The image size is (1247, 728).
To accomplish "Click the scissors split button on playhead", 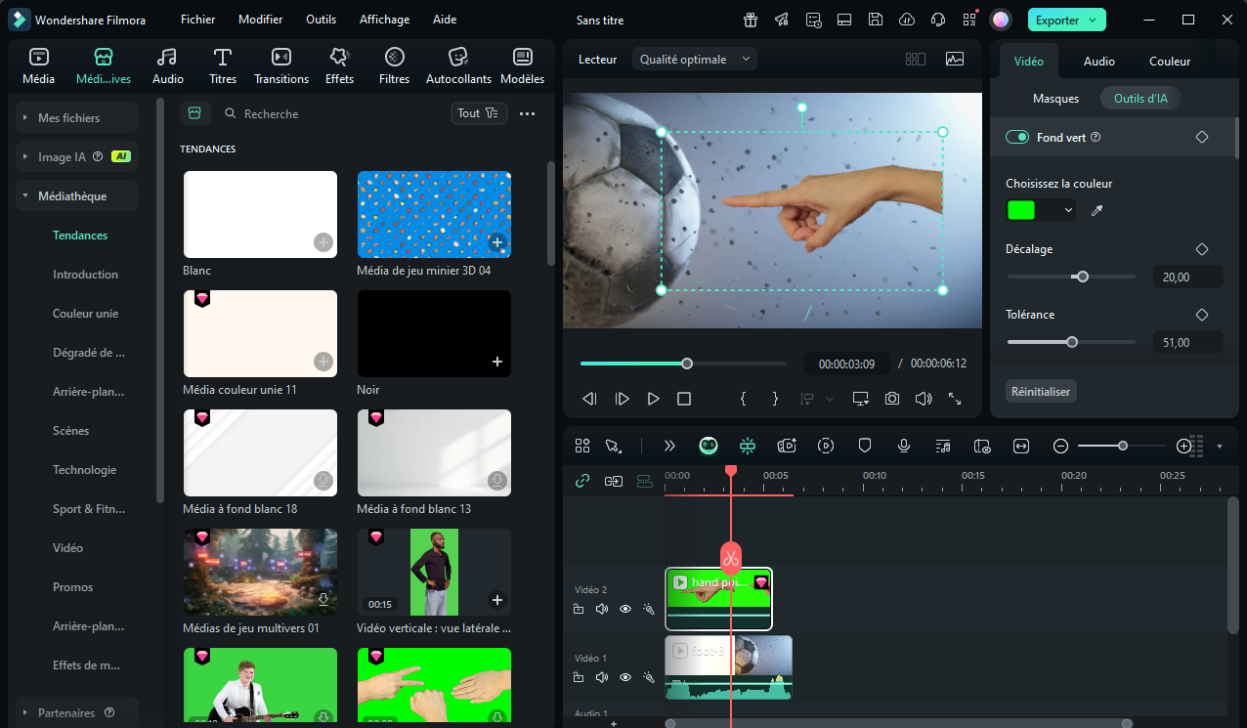I will point(731,558).
